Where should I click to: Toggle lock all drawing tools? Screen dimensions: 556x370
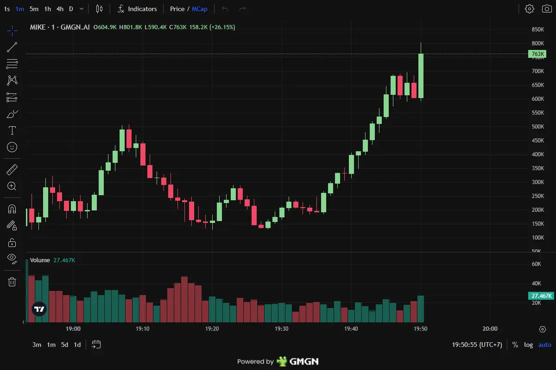coord(12,242)
